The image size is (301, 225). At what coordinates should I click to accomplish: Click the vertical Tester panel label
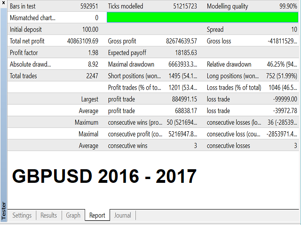(x=4, y=210)
